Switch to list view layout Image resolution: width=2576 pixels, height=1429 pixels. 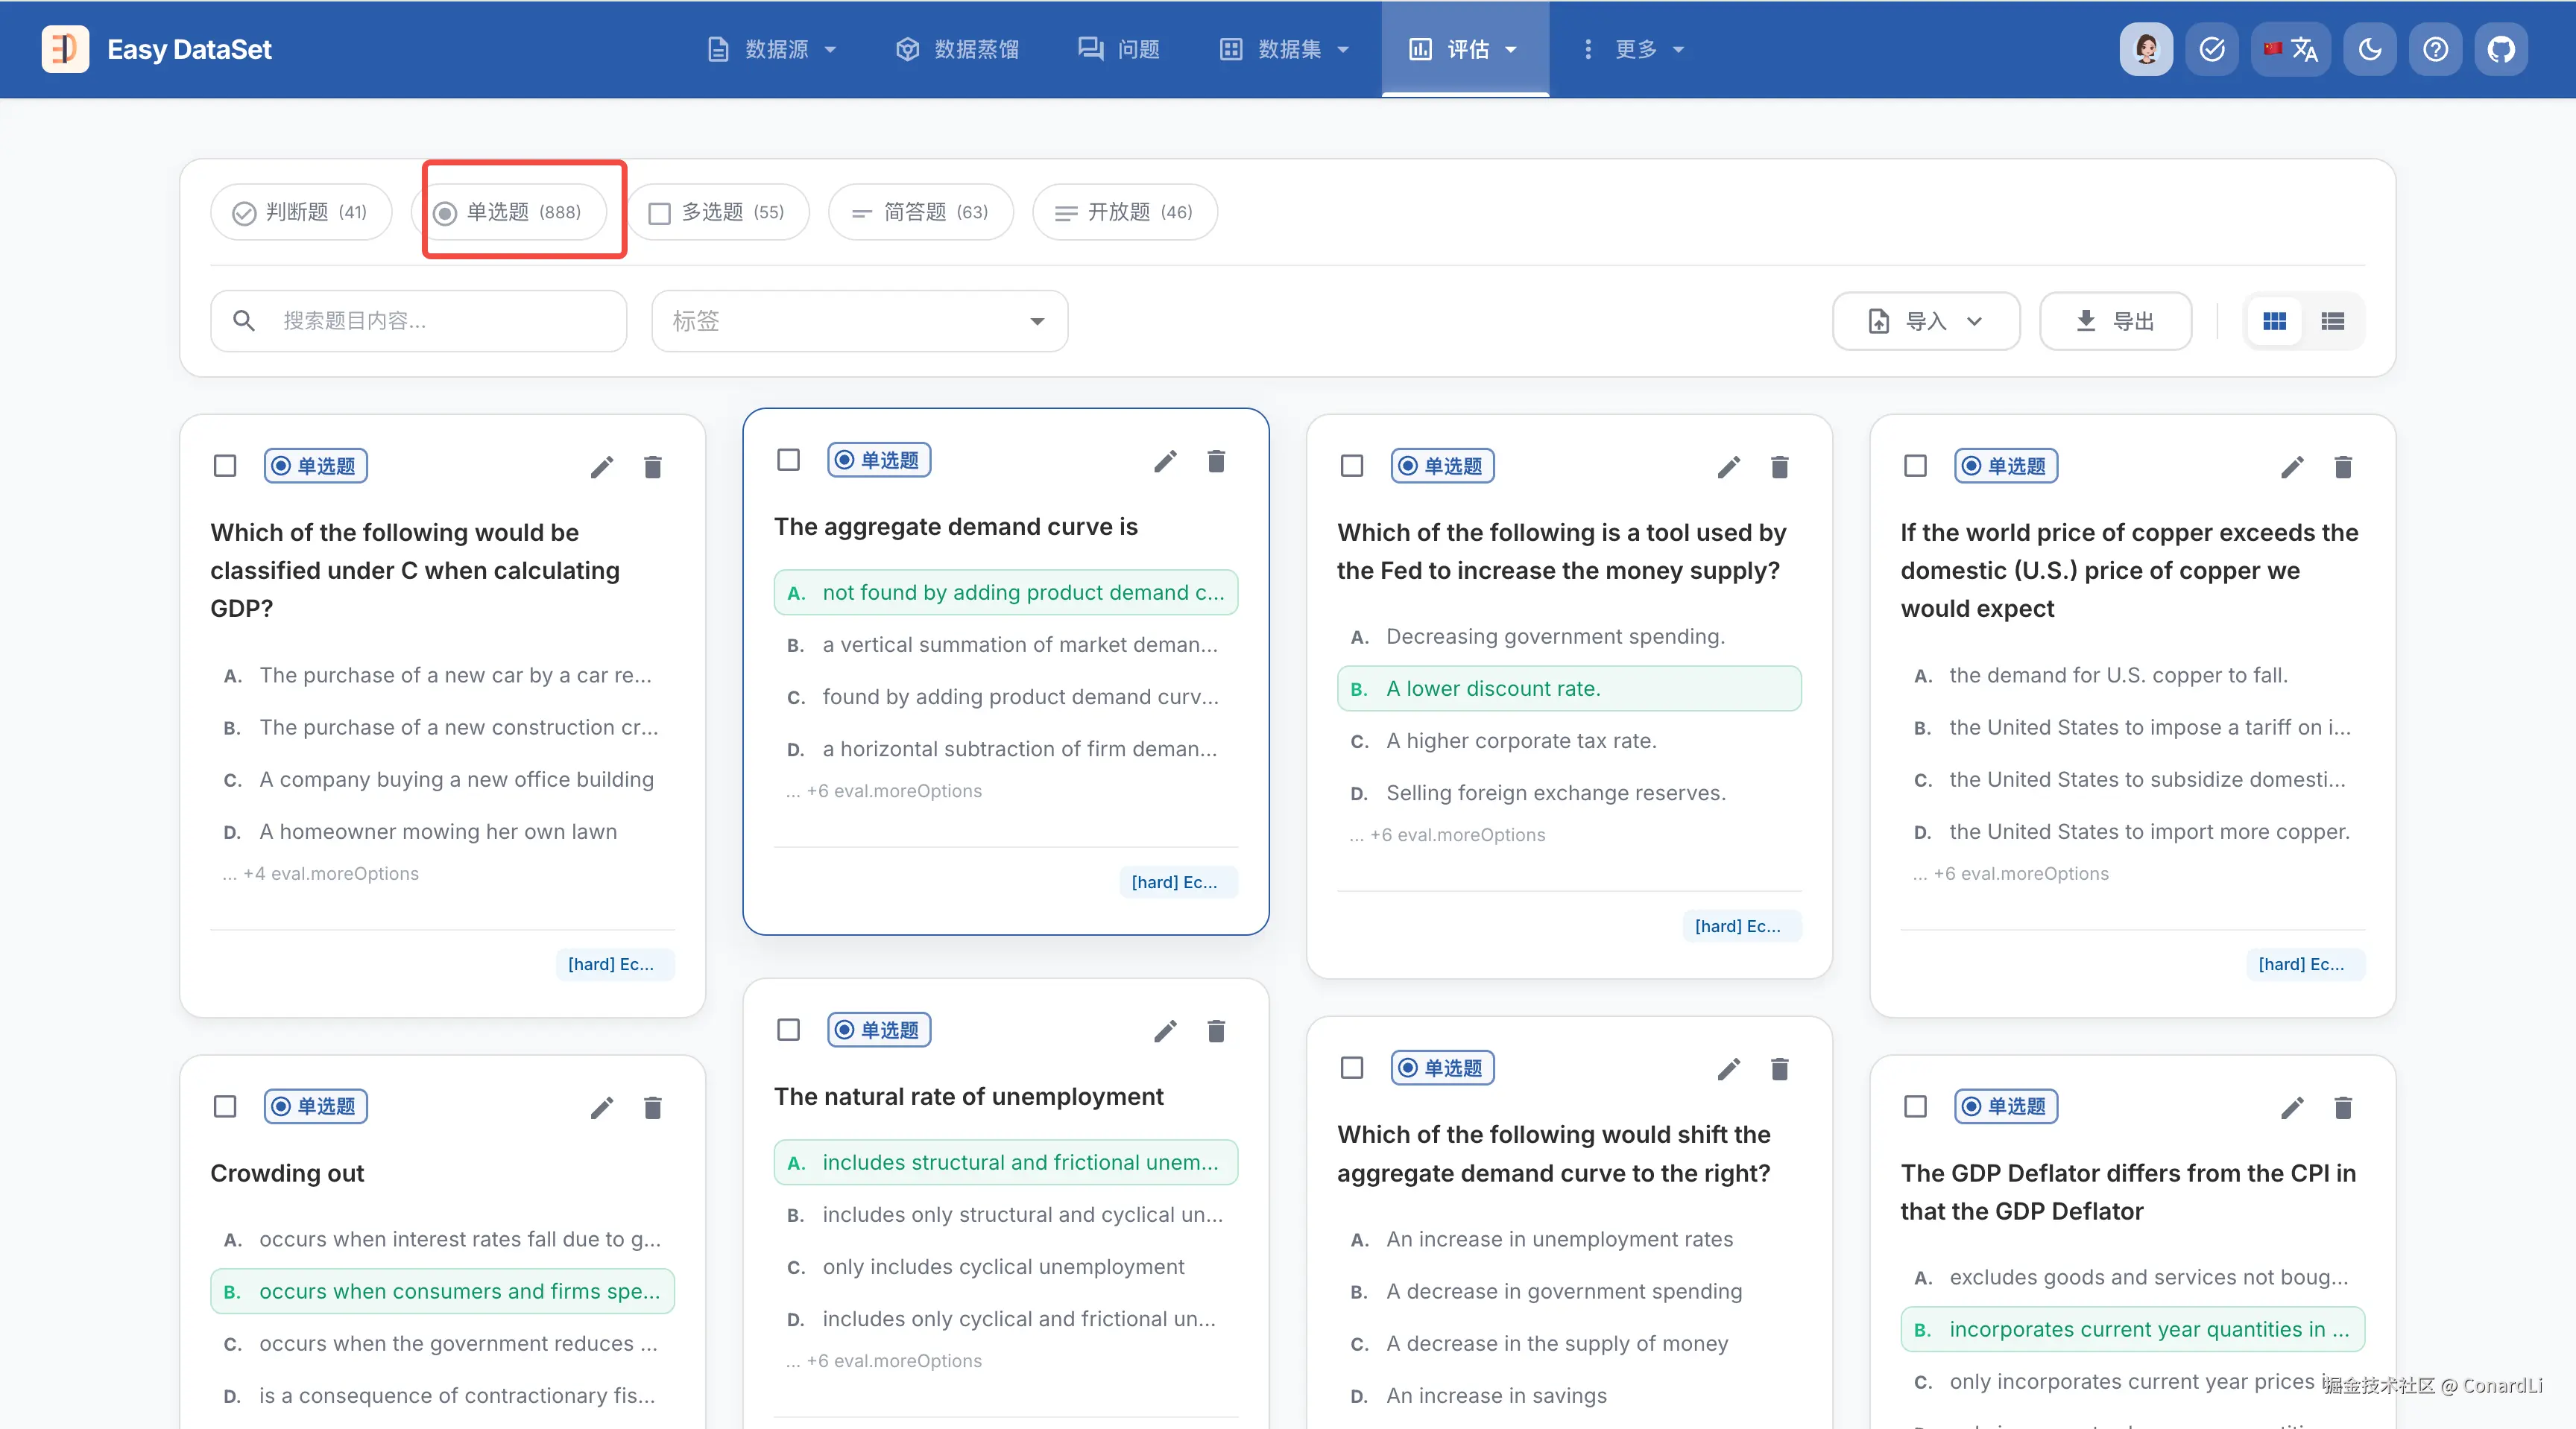[x=2332, y=321]
